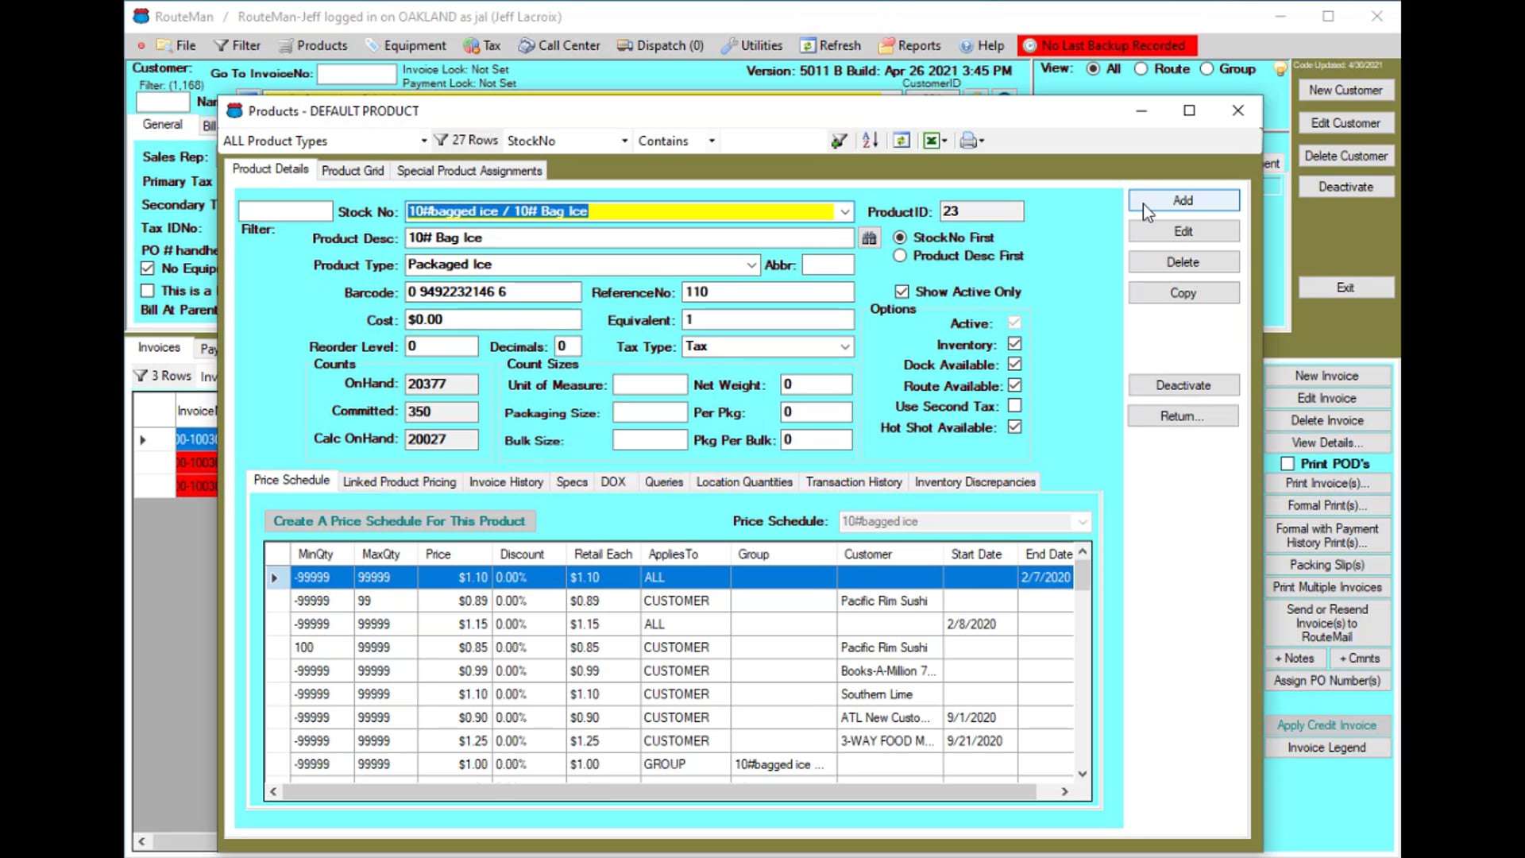
Task: Click the clear filter funnel brush icon
Action: click(839, 141)
